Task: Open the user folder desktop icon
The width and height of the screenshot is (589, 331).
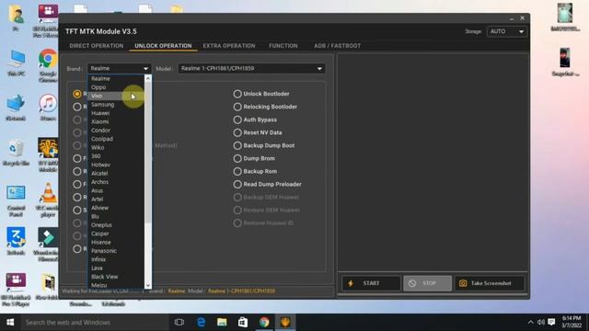Action: (16, 17)
